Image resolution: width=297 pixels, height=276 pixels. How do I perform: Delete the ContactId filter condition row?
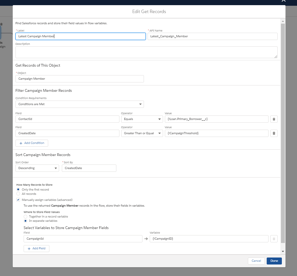point(274,119)
